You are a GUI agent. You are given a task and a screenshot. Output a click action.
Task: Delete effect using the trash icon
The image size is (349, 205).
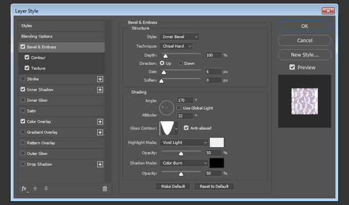tap(105, 189)
